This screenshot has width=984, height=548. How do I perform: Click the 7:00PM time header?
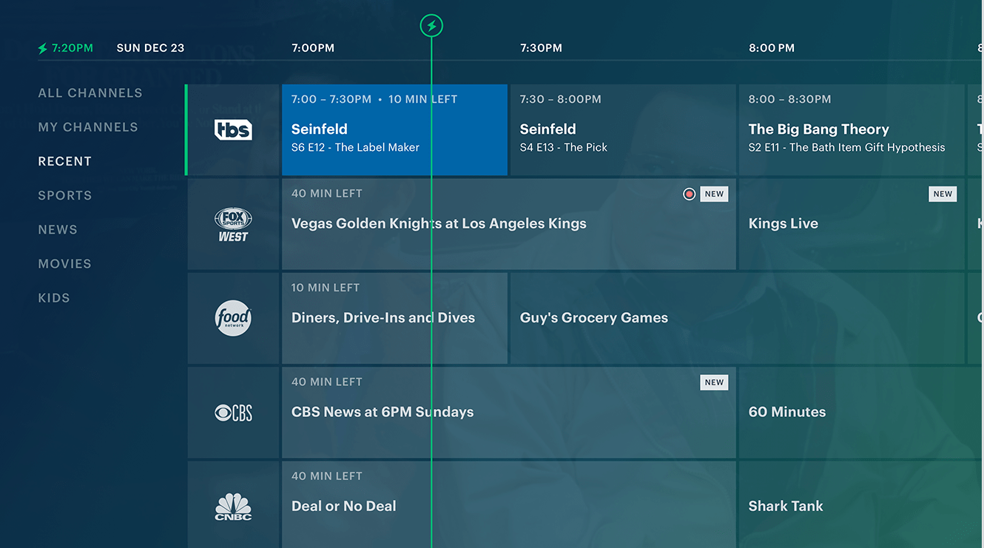[313, 48]
